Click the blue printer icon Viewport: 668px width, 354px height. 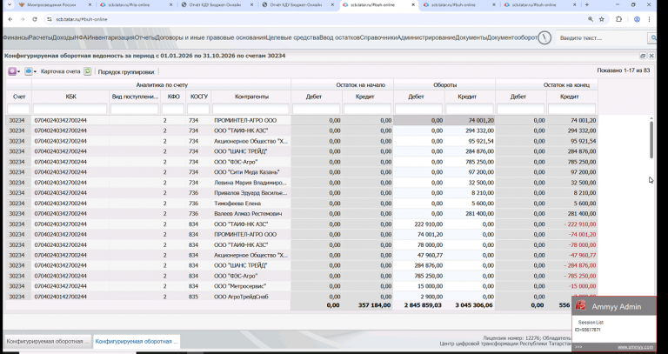[x=28, y=71]
